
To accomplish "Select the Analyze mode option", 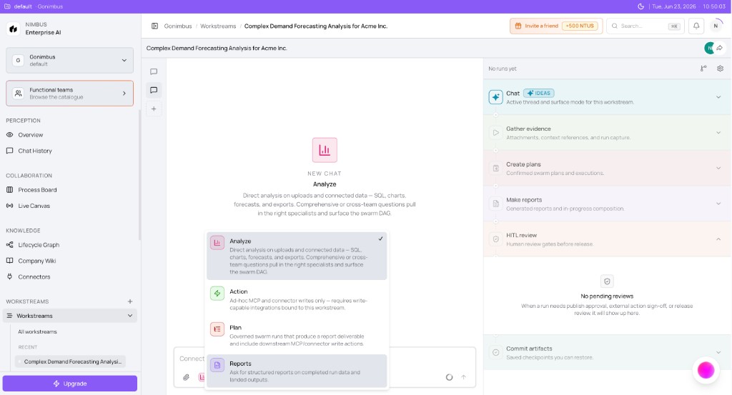I will pyautogui.click(x=297, y=256).
